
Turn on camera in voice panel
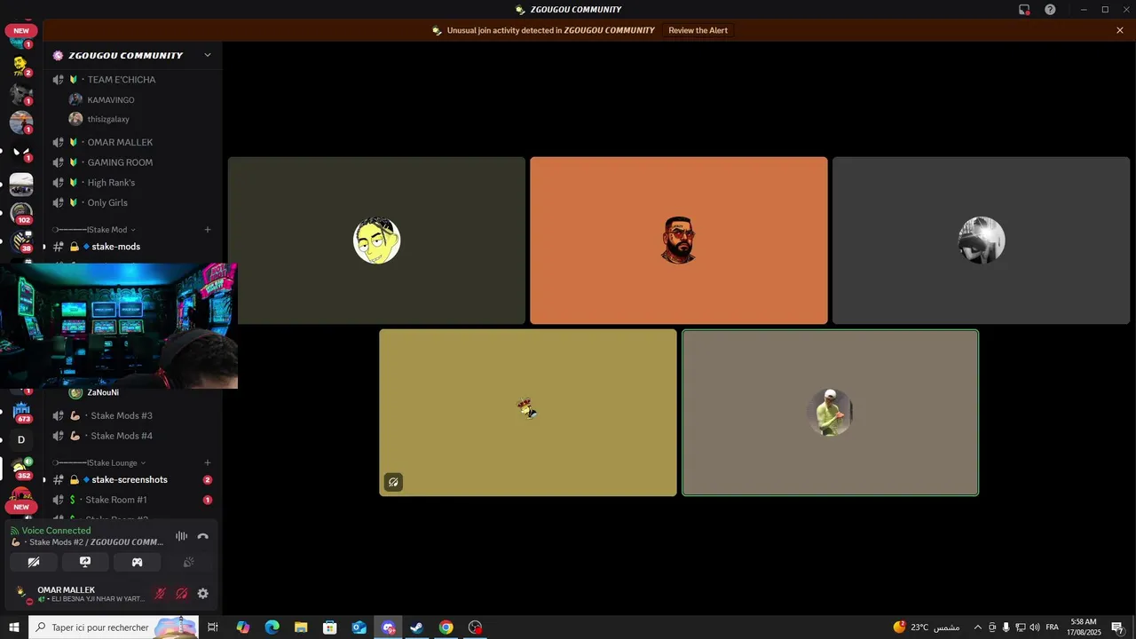34,562
